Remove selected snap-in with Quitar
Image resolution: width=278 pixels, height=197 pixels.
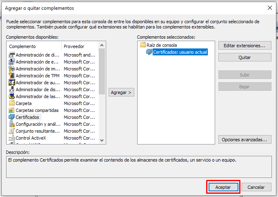tap(245, 57)
